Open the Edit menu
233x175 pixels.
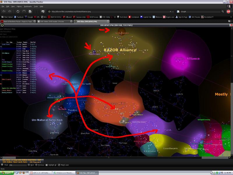[x=8, y=6]
